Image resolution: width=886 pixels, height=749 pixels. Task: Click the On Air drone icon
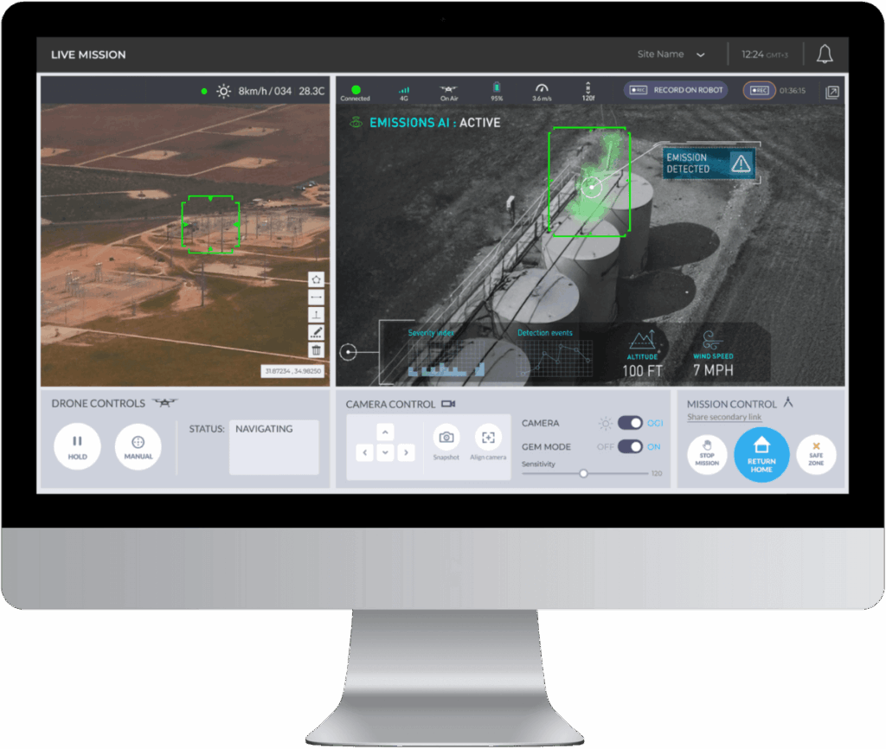click(x=449, y=89)
